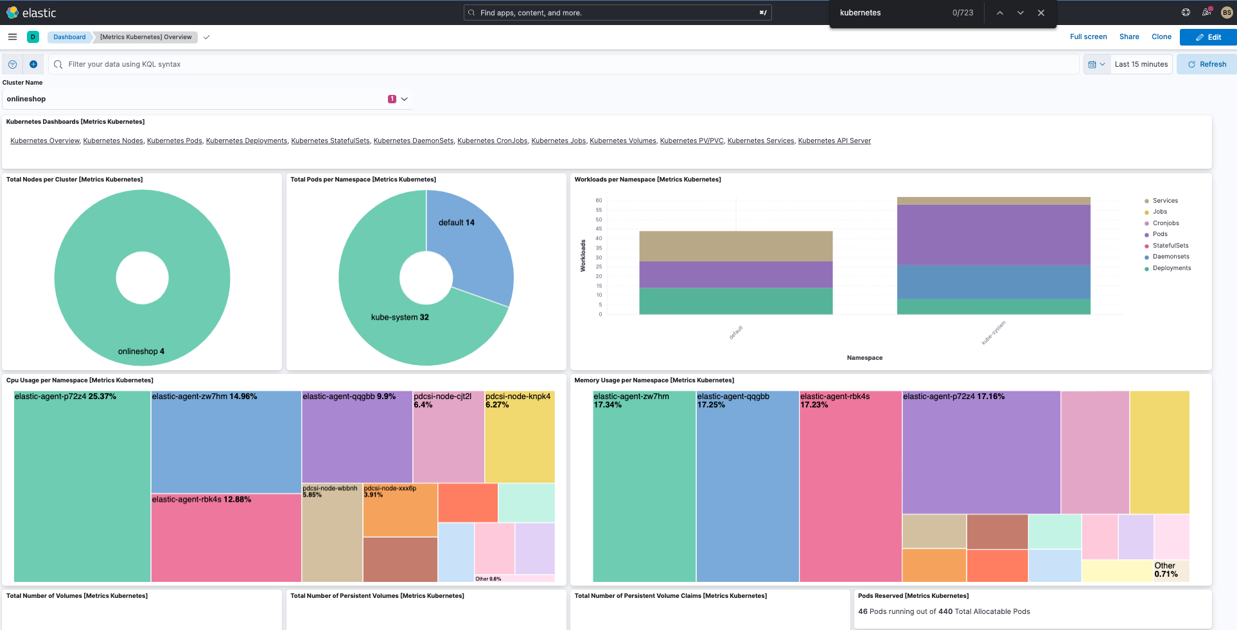Click the StatefulSets legend color dot
The width and height of the screenshot is (1237, 630).
point(1147,245)
